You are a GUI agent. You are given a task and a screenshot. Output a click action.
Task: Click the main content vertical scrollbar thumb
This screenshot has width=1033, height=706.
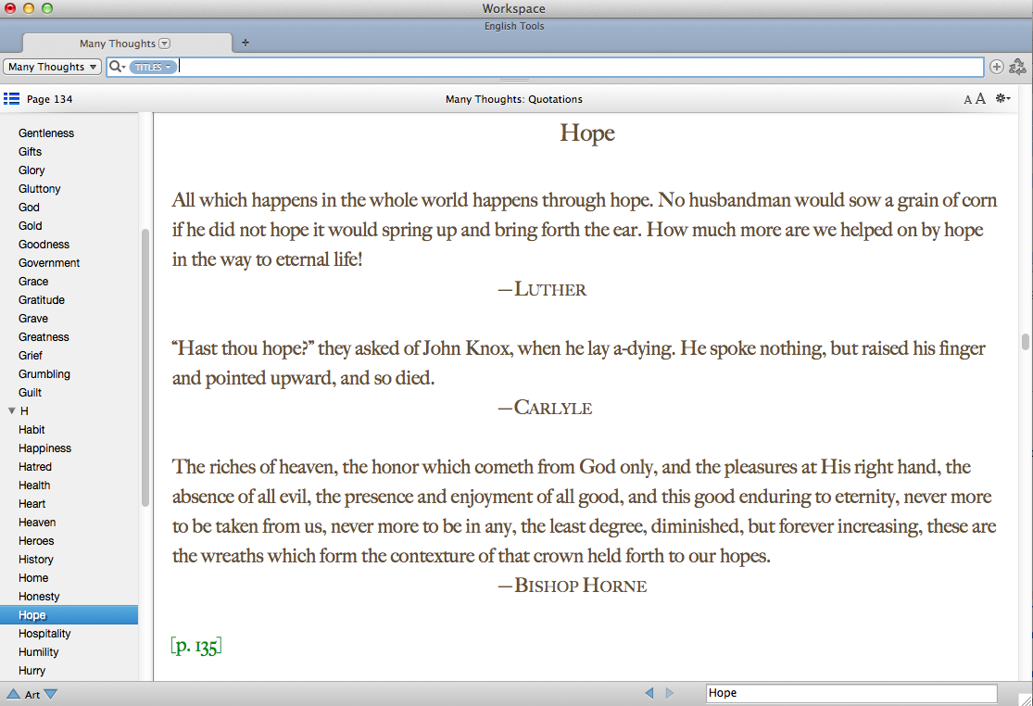click(x=1025, y=342)
